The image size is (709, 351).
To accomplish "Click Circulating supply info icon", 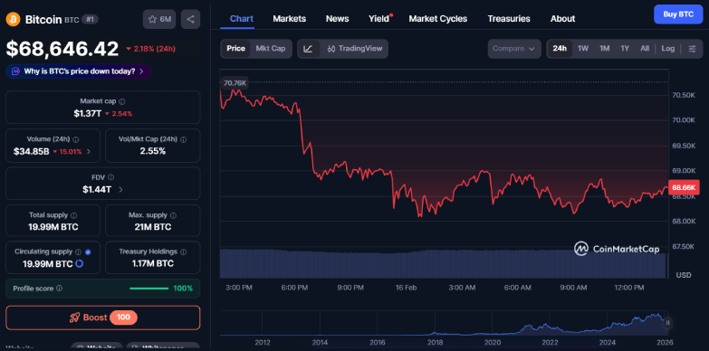I will point(78,251).
